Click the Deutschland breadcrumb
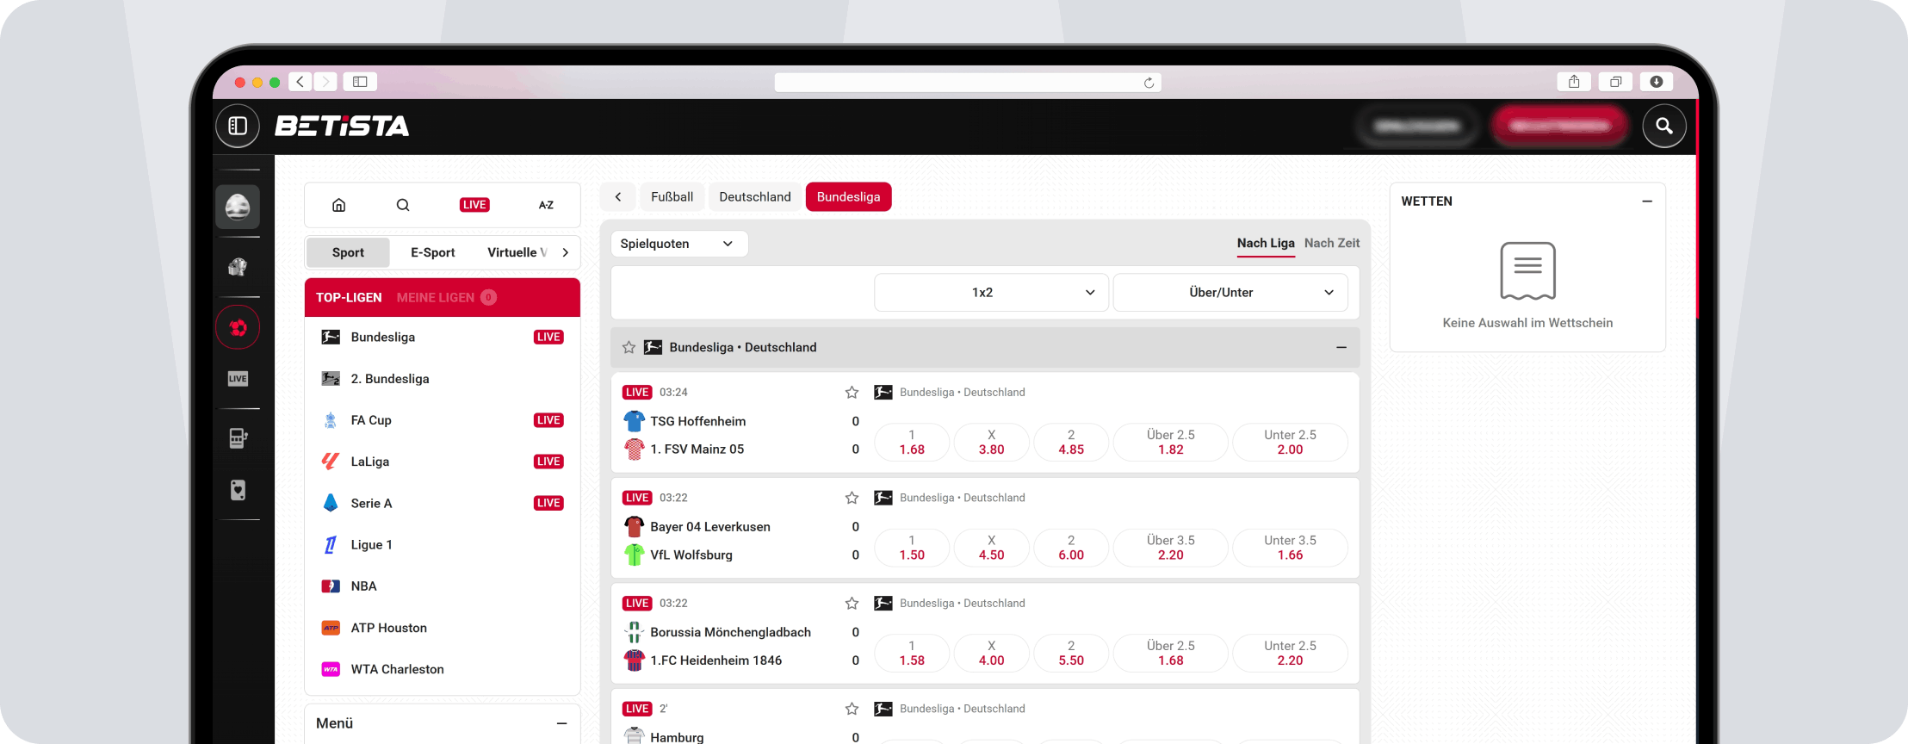Viewport: 1908px width, 744px height. 755,197
